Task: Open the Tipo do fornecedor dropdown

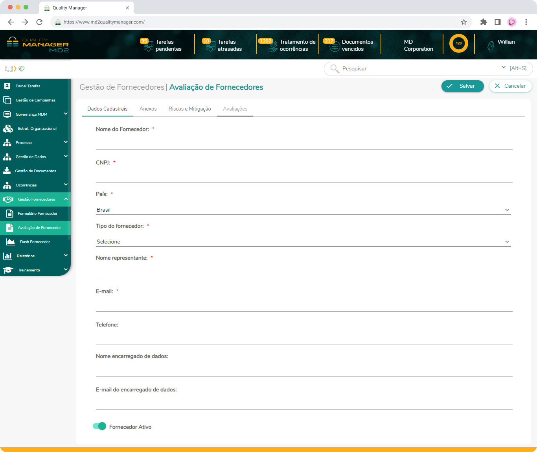Action: [303, 242]
